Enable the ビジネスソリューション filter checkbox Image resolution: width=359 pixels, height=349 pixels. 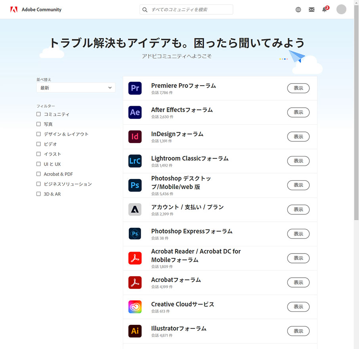click(x=38, y=184)
